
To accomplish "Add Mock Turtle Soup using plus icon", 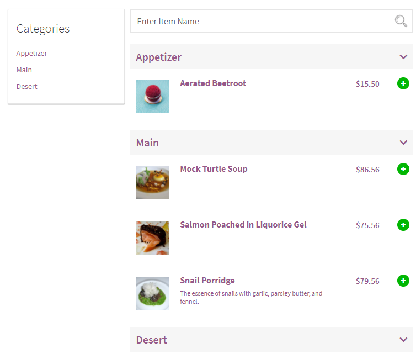I will pos(403,169).
